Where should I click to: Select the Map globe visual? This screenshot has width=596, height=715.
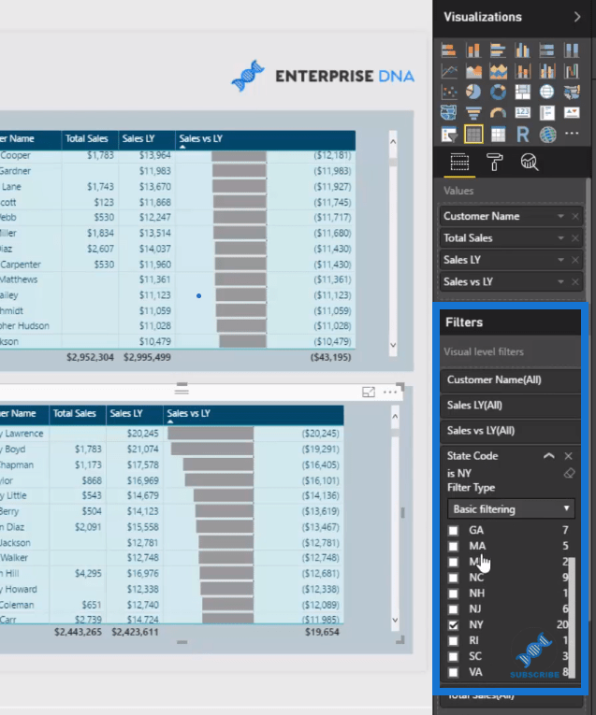click(x=546, y=93)
